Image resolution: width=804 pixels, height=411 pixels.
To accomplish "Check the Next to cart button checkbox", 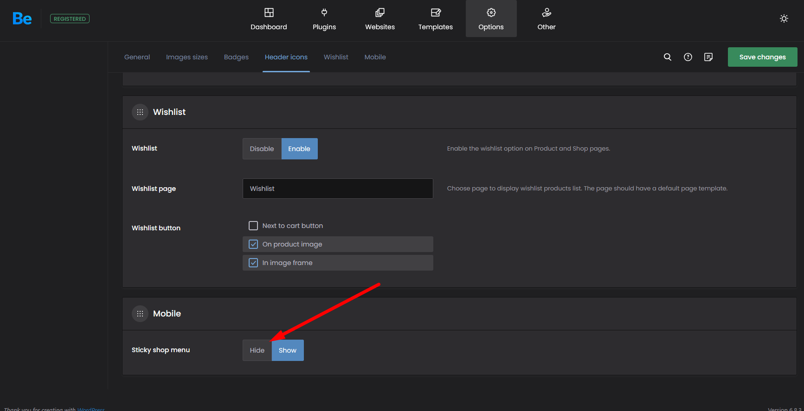I will [x=253, y=226].
